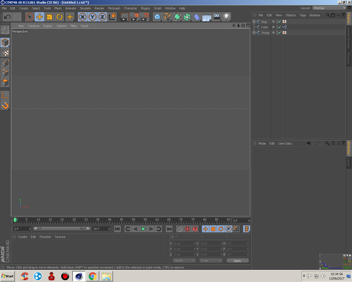Open the MoGraph menu
The image size is (352, 282).
click(114, 8)
